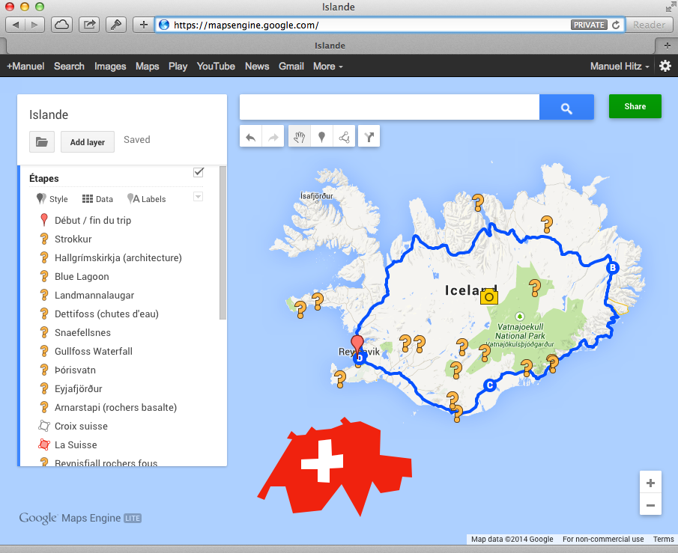The height and width of the screenshot is (553, 678).
Task: Click the map search input field
Action: point(390,107)
